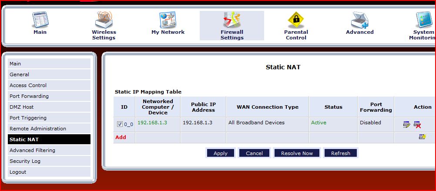
Task: Delete the 0_0 static NAT entry
Action: point(417,125)
